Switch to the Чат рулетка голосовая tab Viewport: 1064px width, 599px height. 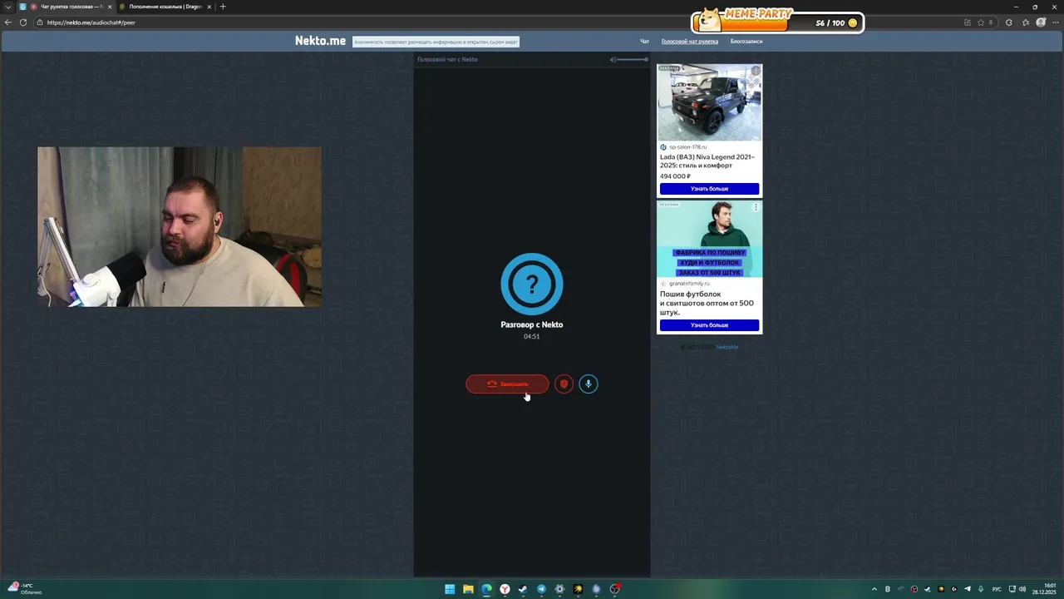[66, 7]
